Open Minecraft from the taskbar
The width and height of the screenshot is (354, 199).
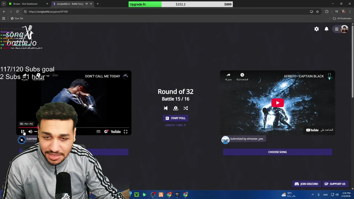136,195
